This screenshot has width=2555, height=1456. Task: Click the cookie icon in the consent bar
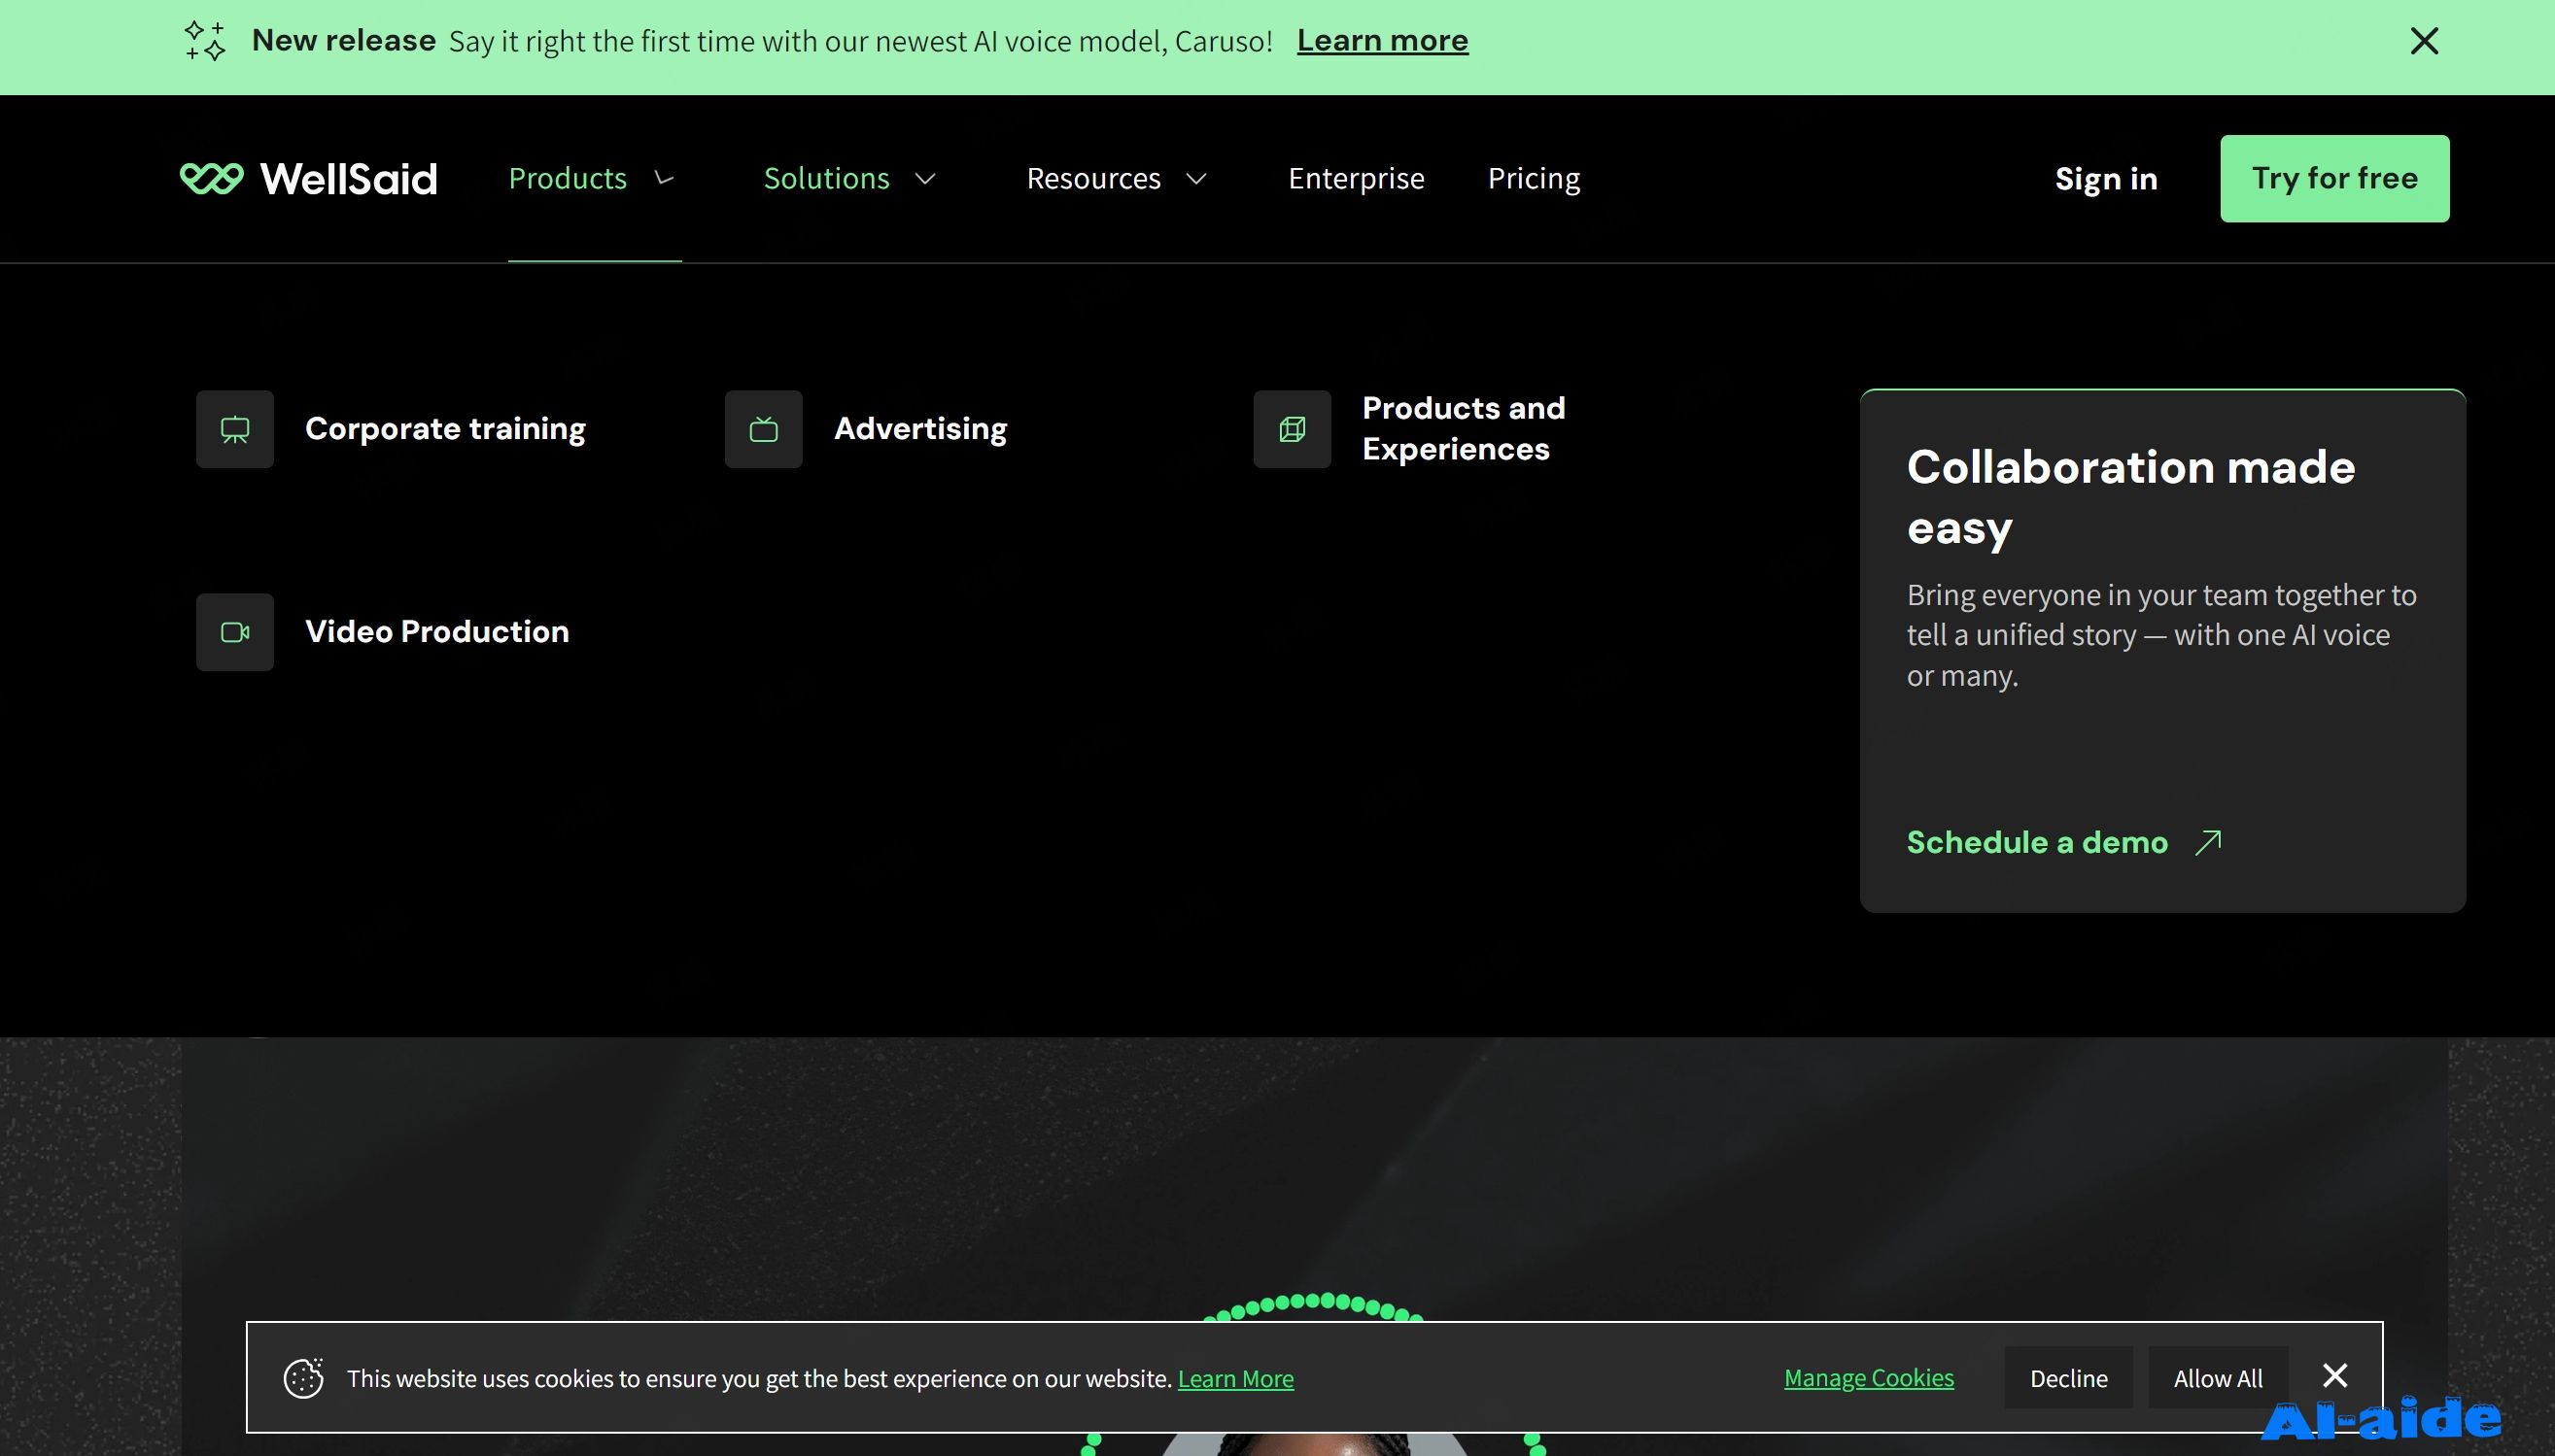point(303,1379)
